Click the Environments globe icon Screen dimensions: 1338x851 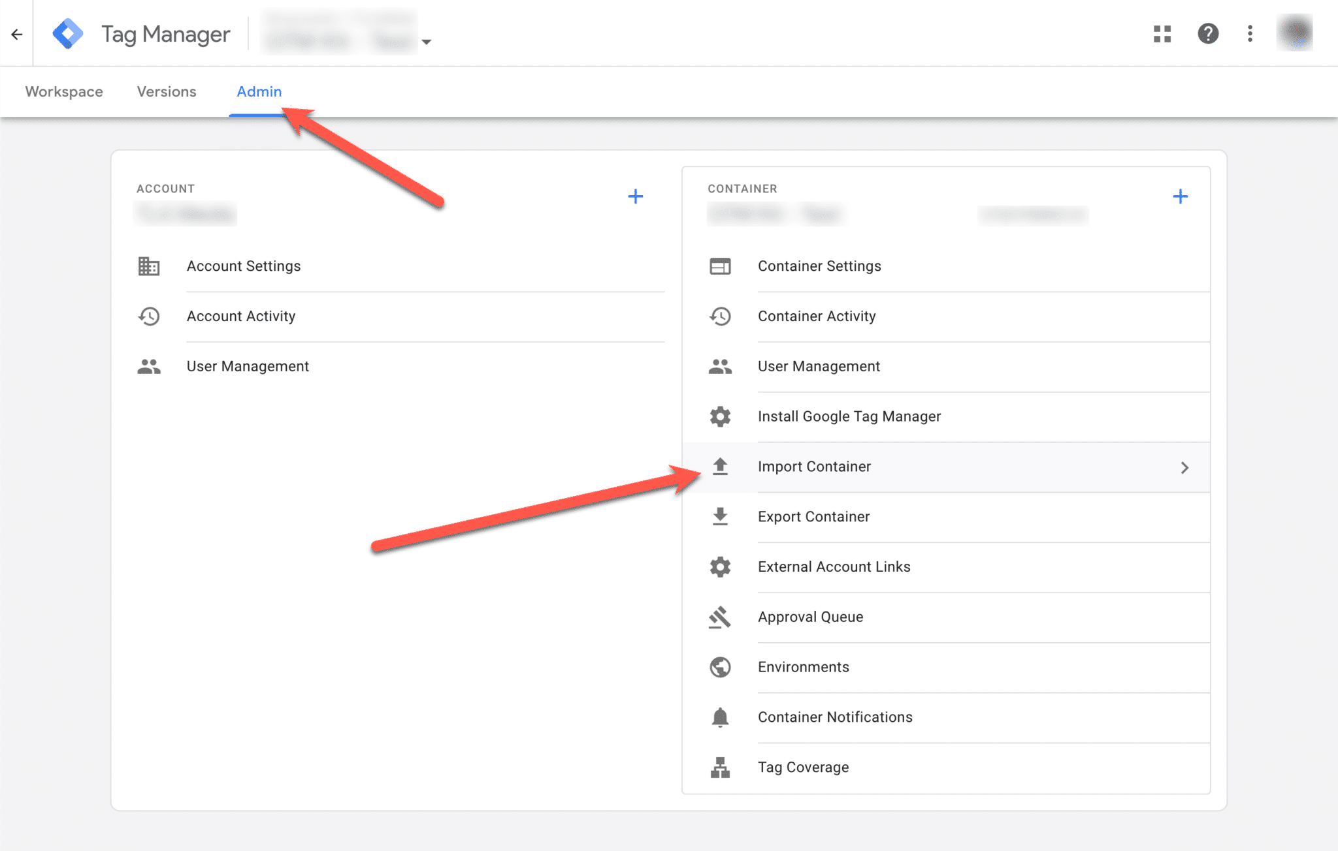720,667
